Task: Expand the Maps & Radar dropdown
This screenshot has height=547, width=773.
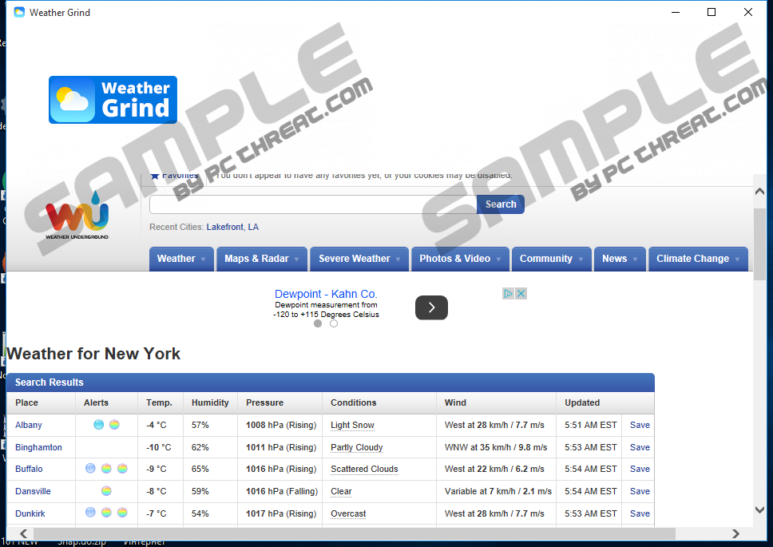Action: click(x=262, y=259)
